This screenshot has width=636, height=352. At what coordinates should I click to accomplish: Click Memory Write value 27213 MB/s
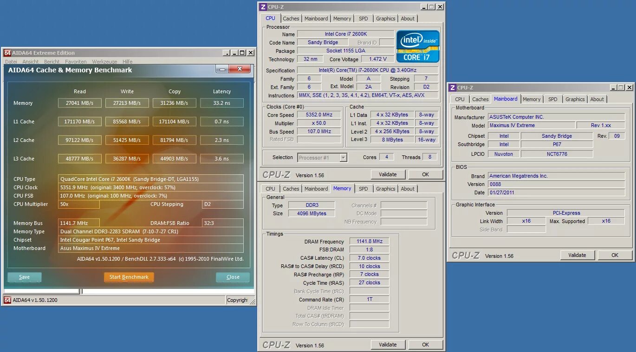[127, 103]
